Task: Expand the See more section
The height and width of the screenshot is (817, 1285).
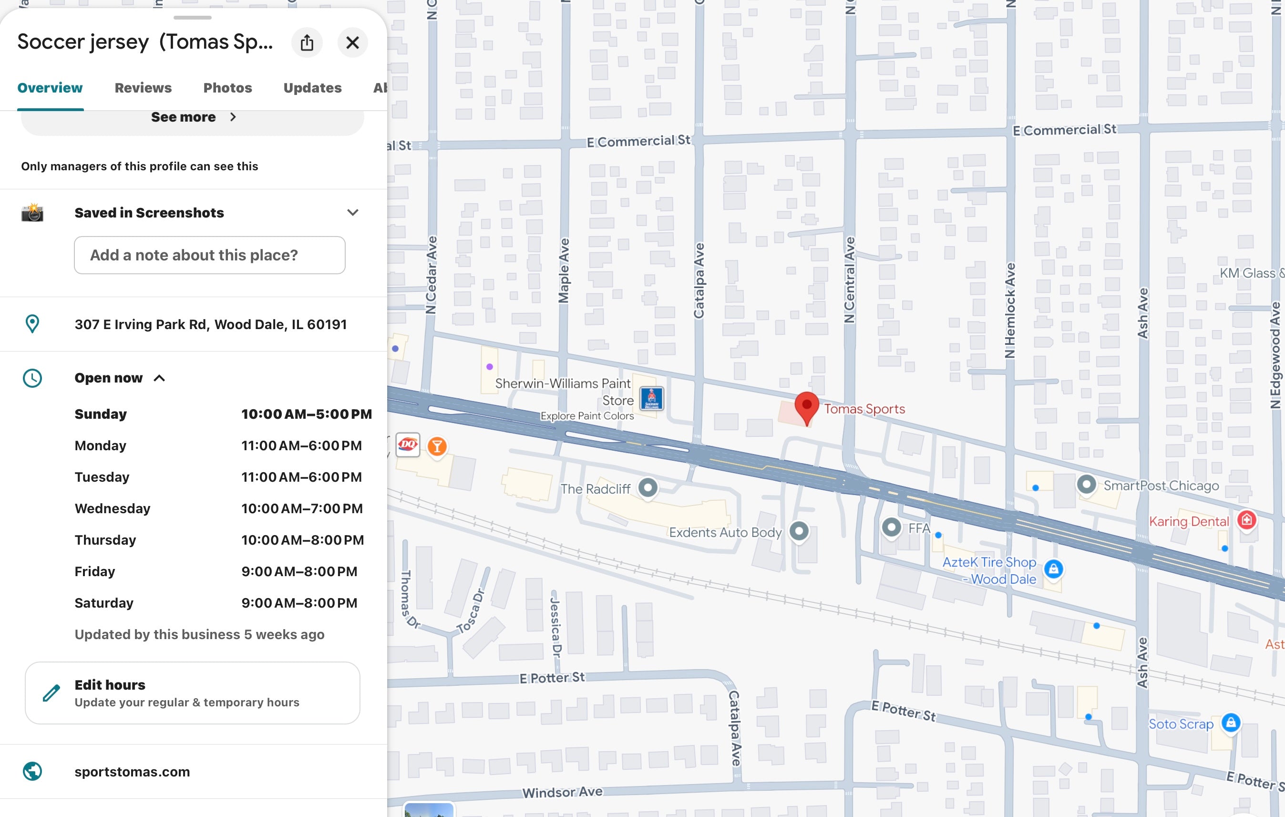Action: 193,117
